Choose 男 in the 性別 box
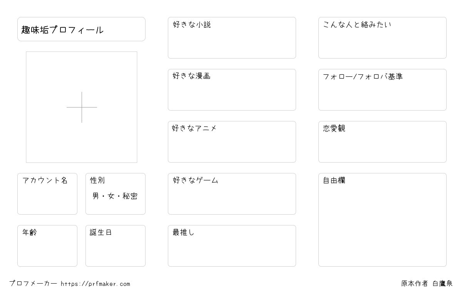 click(x=96, y=196)
